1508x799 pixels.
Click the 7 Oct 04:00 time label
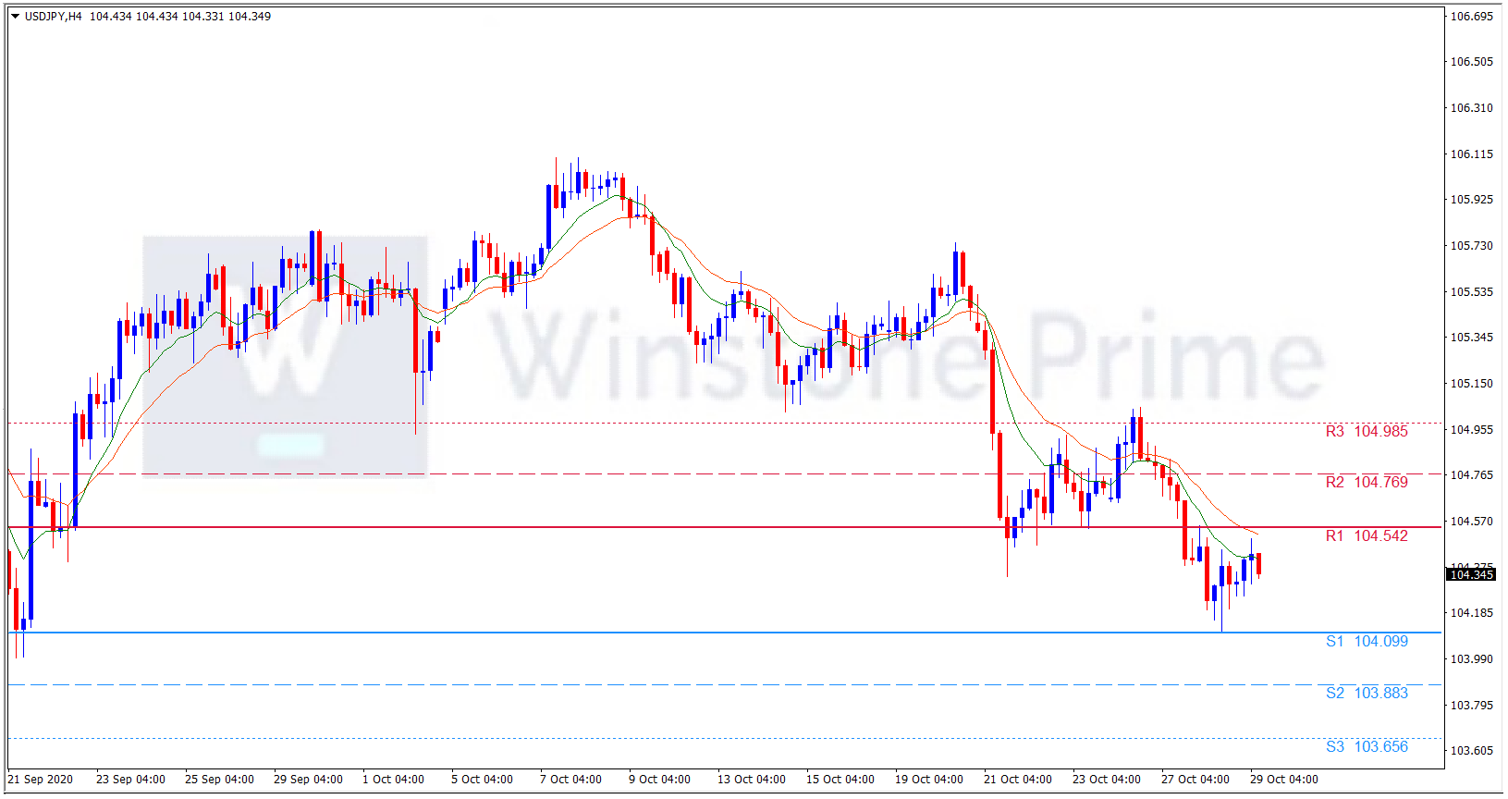(x=570, y=780)
